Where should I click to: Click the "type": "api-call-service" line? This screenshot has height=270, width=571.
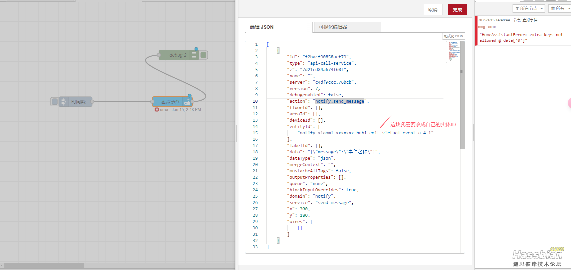point(322,63)
